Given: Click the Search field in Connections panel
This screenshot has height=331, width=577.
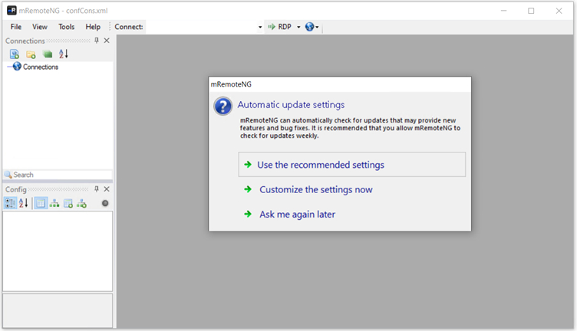Looking at the screenshot, I should click(58, 175).
